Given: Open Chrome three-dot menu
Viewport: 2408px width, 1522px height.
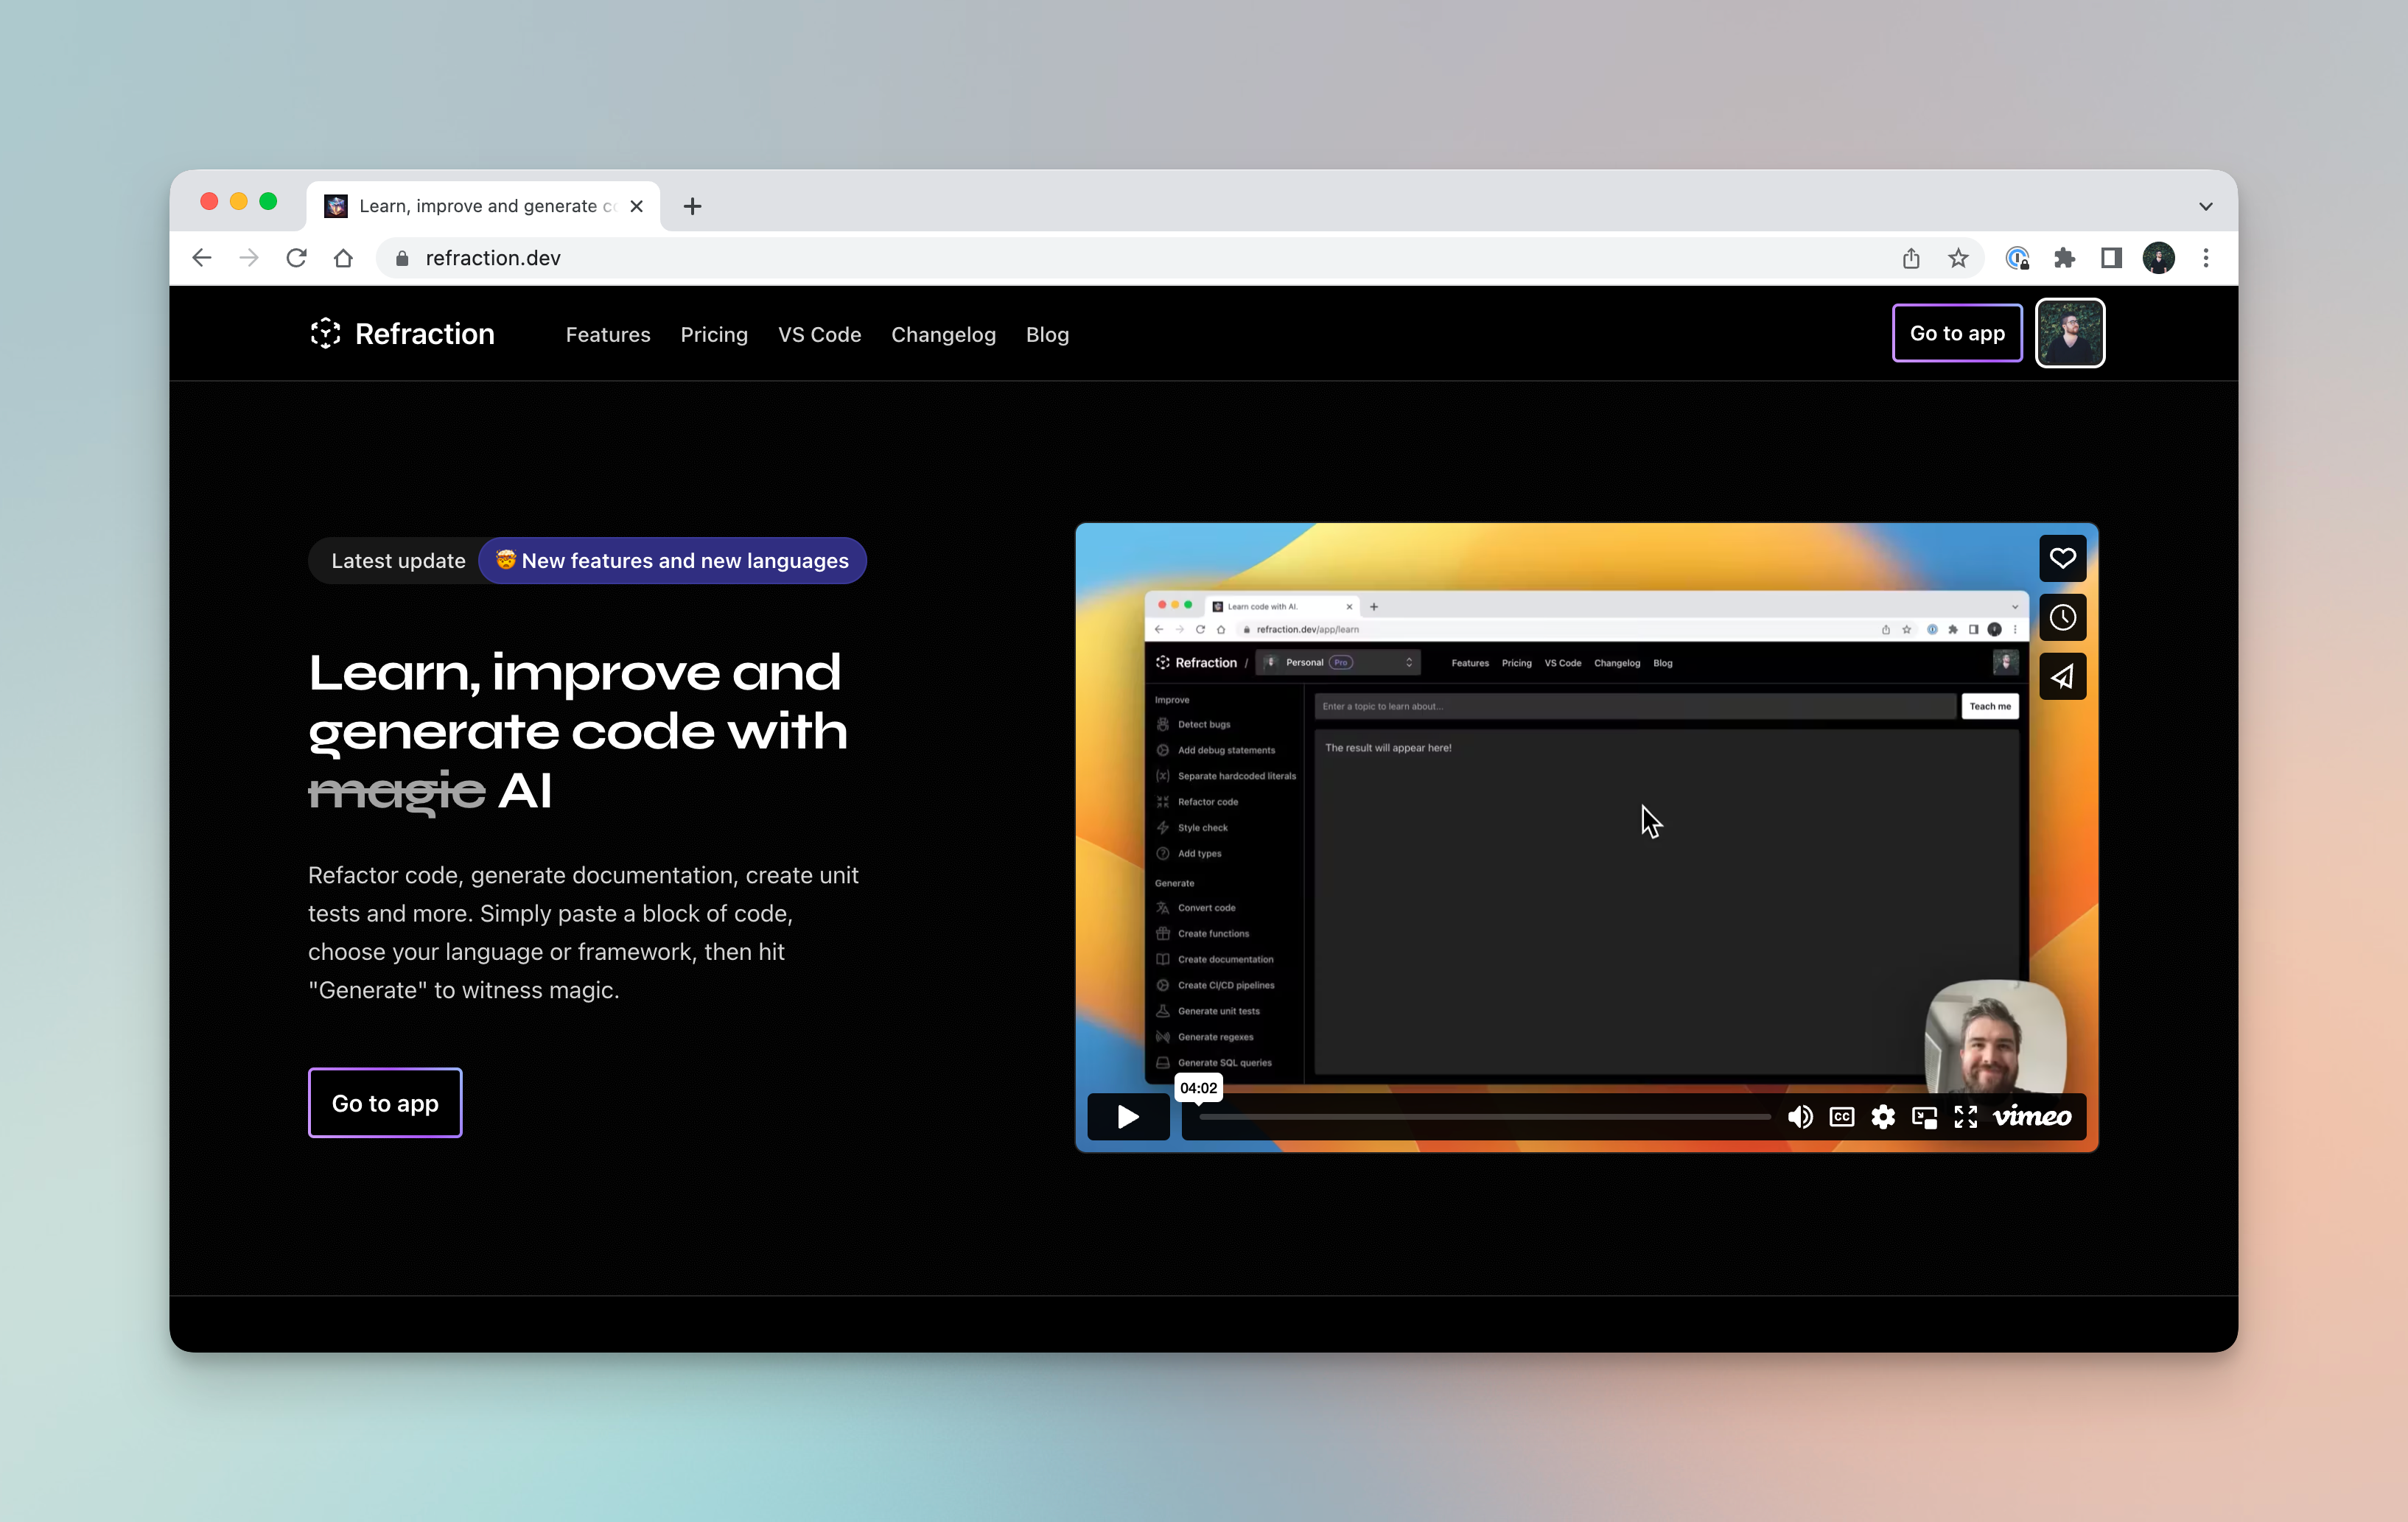Looking at the screenshot, I should [2206, 258].
